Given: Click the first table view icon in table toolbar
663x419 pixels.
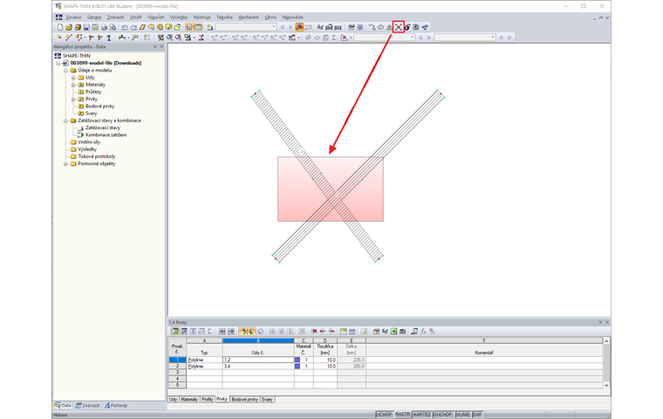Looking at the screenshot, I should click(174, 332).
